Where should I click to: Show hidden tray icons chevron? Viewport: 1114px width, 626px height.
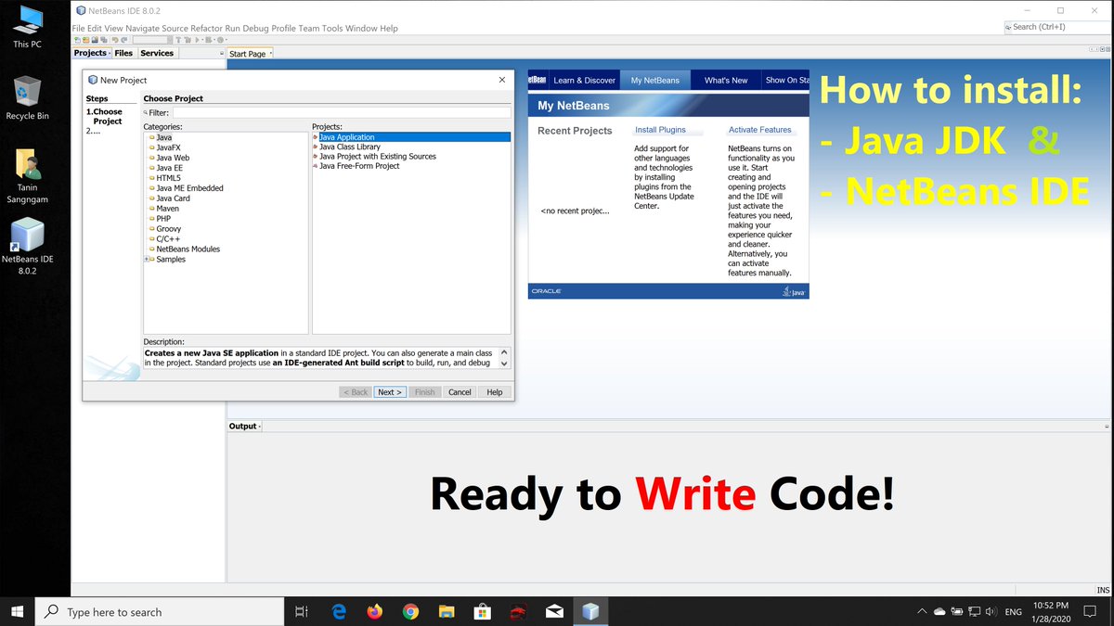(922, 611)
